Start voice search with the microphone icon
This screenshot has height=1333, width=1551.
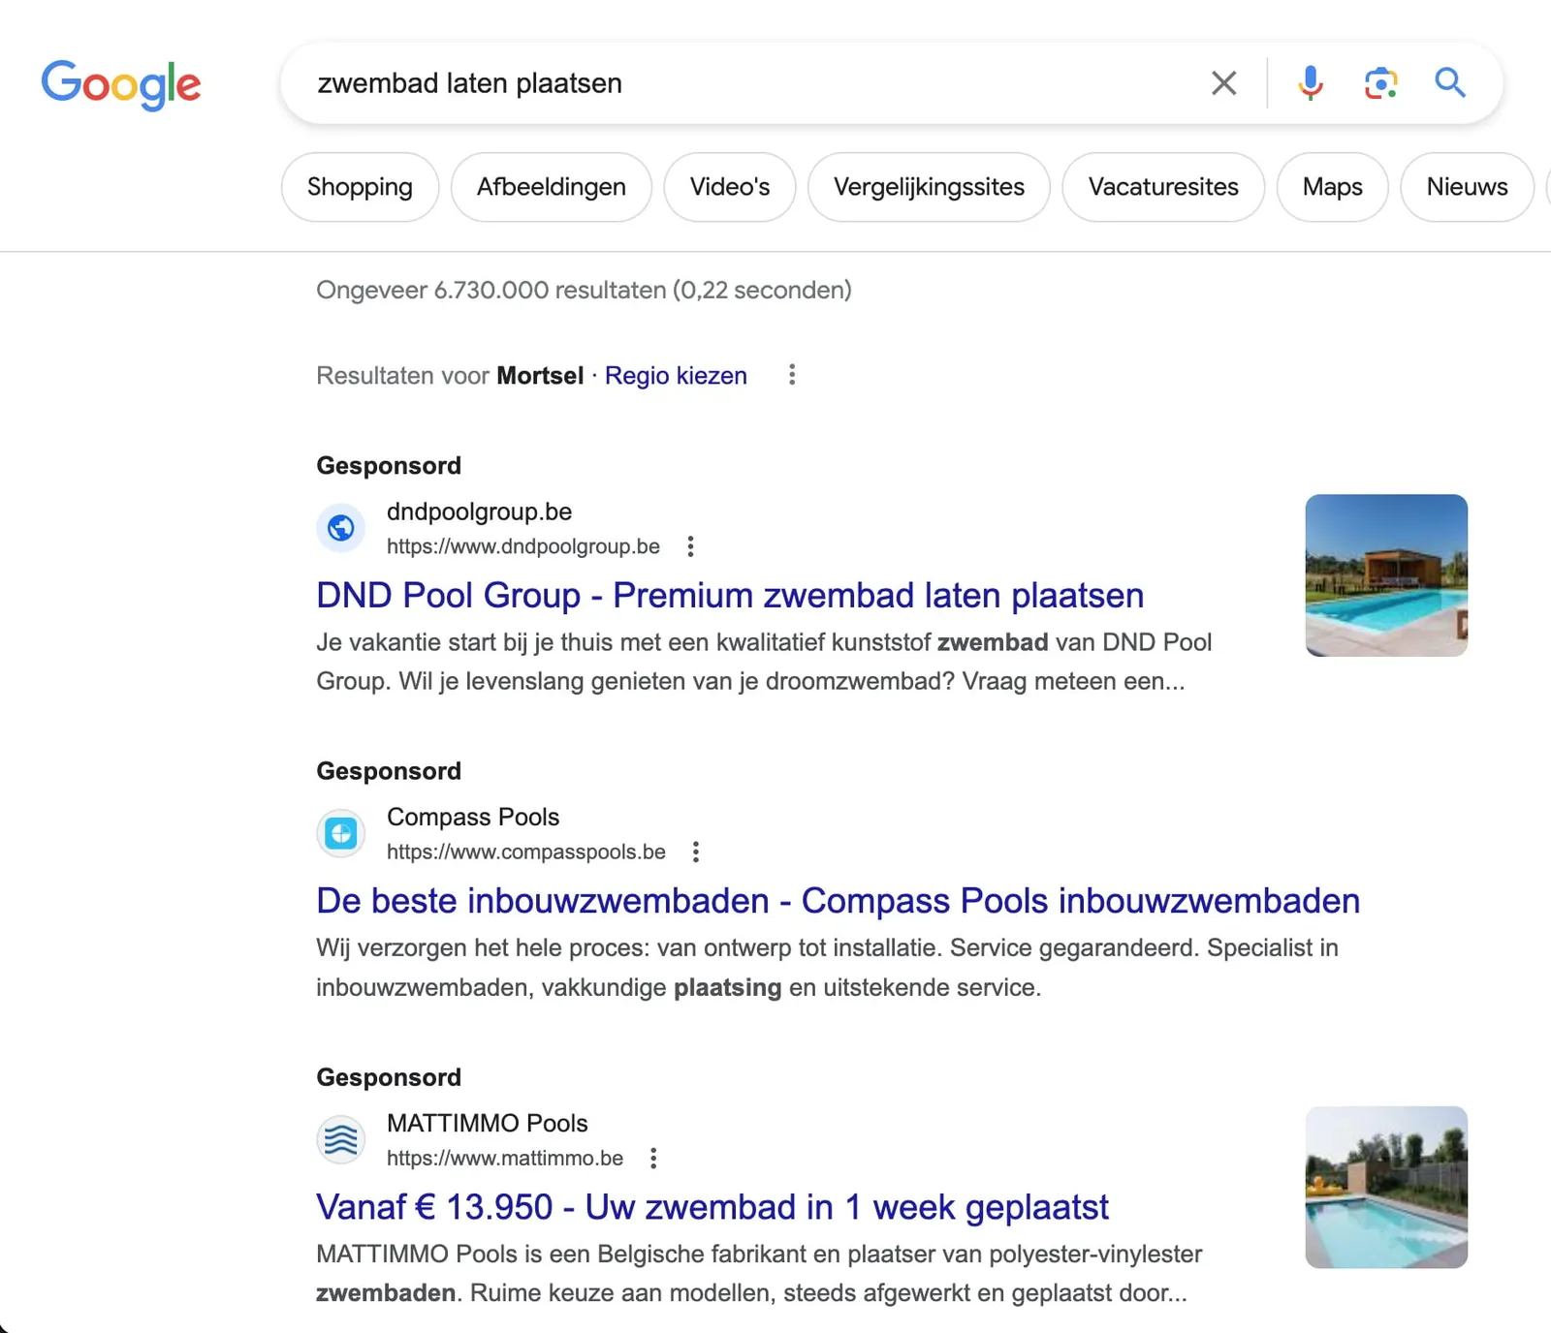pos(1310,83)
